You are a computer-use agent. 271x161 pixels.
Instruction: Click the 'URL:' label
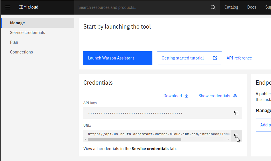(x=87, y=126)
